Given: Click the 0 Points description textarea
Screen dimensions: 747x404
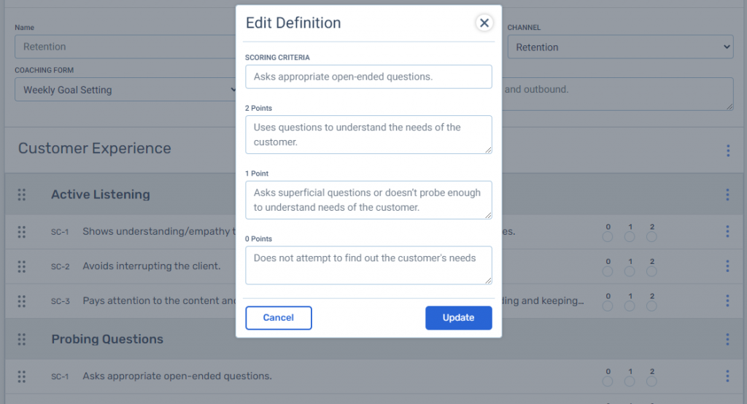Looking at the screenshot, I should [x=368, y=265].
